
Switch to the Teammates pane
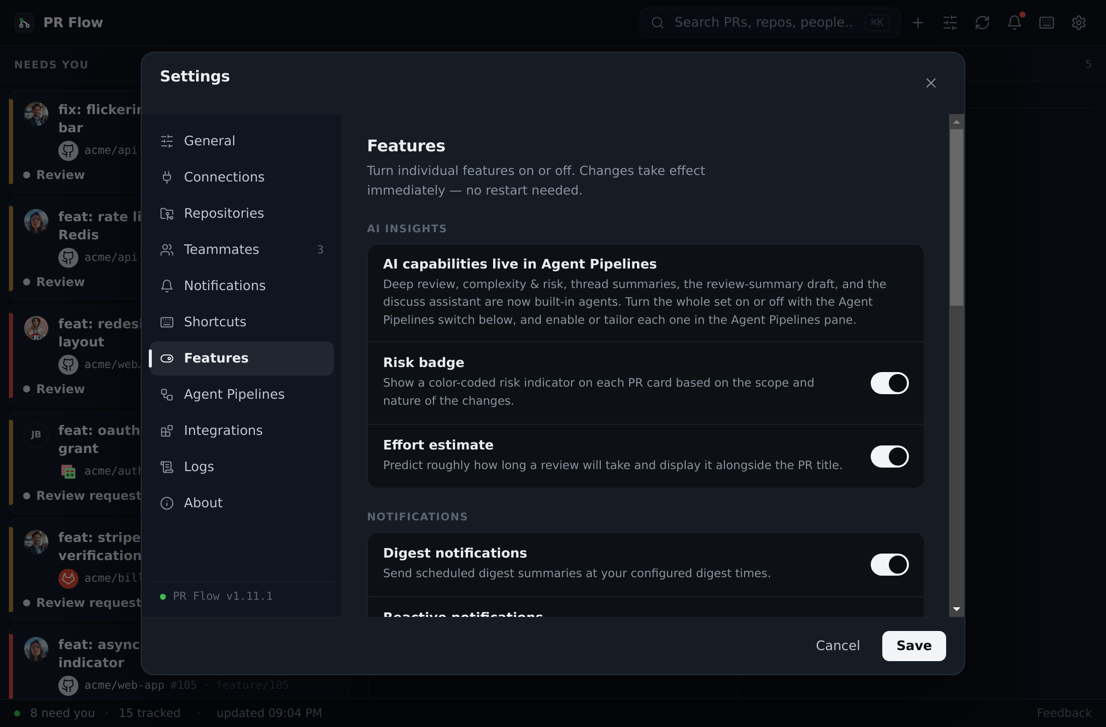point(242,250)
